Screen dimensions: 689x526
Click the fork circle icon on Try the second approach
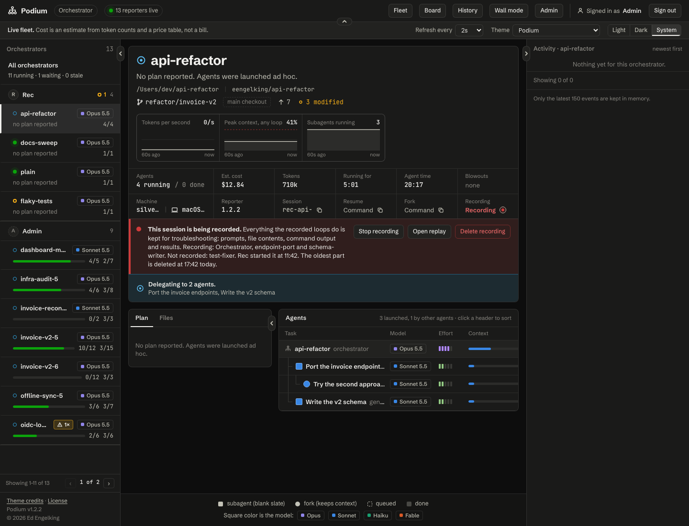(307, 384)
